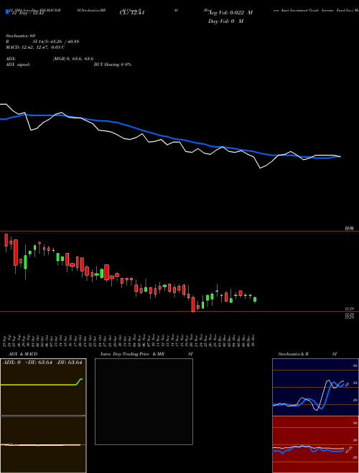Click the 'MACD: 12.42, 12.47, -0.05' line
The width and height of the screenshot is (359, 473).
click(x=35, y=47)
